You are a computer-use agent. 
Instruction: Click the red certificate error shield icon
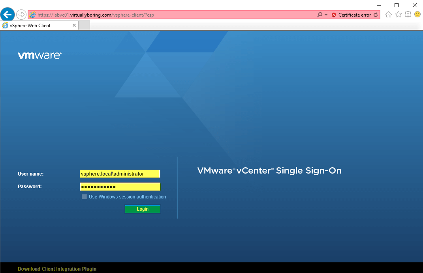pos(334,15)
